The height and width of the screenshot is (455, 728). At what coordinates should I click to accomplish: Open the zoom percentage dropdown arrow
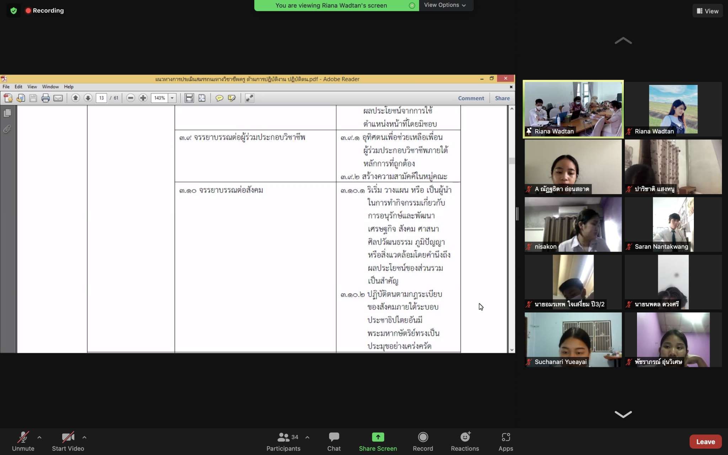172,98
